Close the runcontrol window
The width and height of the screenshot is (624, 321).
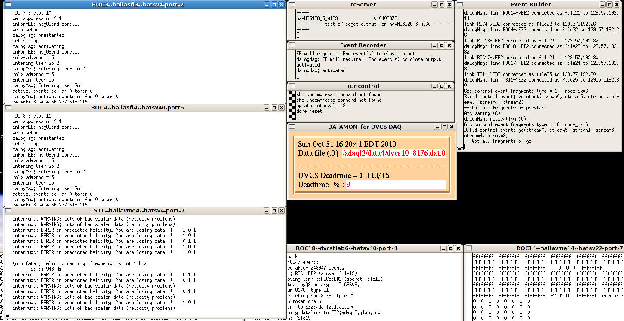pyautogui.click(x=449, y=86)
